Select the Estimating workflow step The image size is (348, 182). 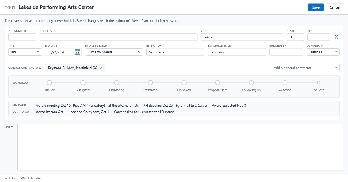[117, 83]
